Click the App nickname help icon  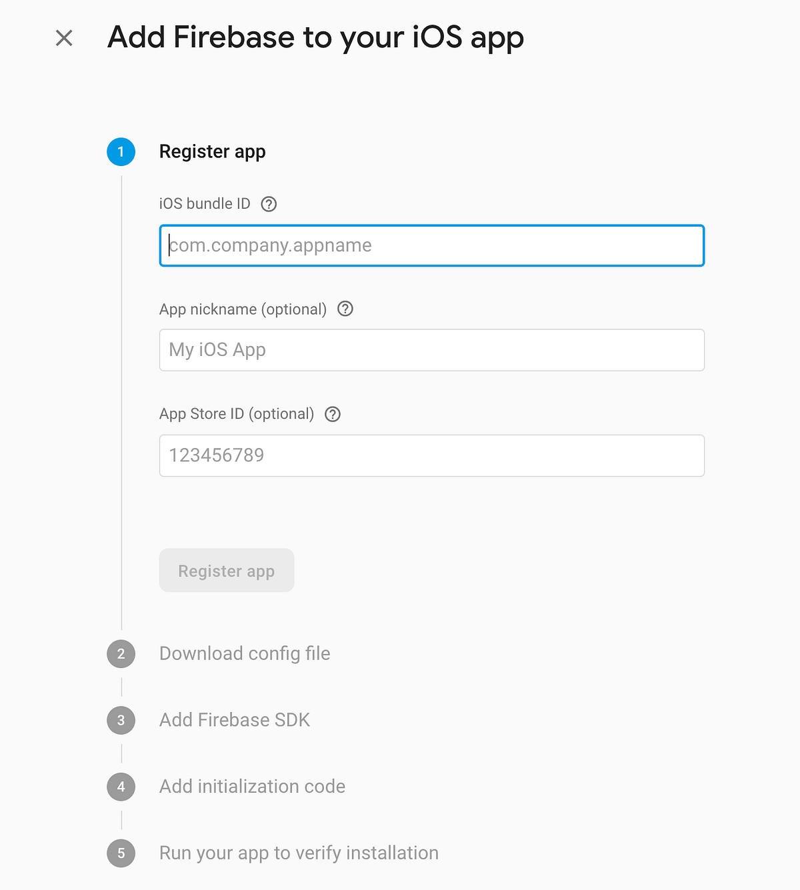click(345, 309)
